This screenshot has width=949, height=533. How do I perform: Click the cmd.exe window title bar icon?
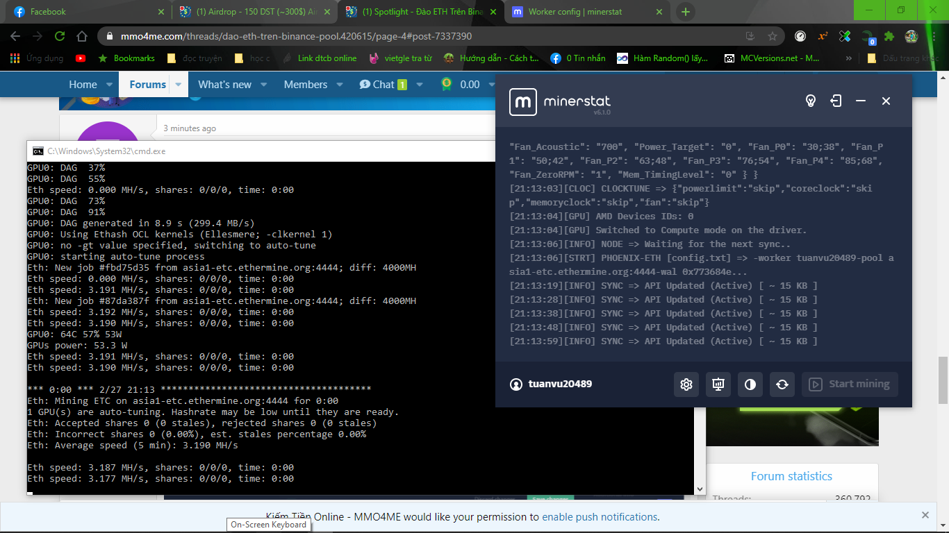(38, 151)
